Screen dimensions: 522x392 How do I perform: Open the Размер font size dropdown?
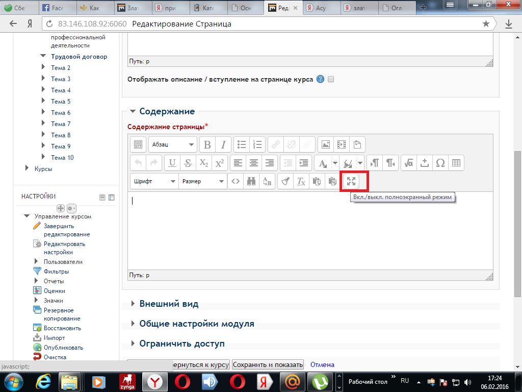pos(203,181)
